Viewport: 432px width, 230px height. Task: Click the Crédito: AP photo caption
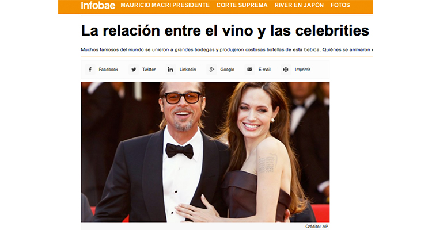pos(317,227)
